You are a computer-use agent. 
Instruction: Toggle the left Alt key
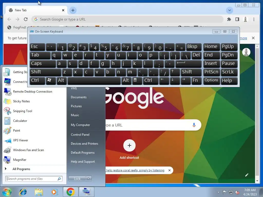62,81
